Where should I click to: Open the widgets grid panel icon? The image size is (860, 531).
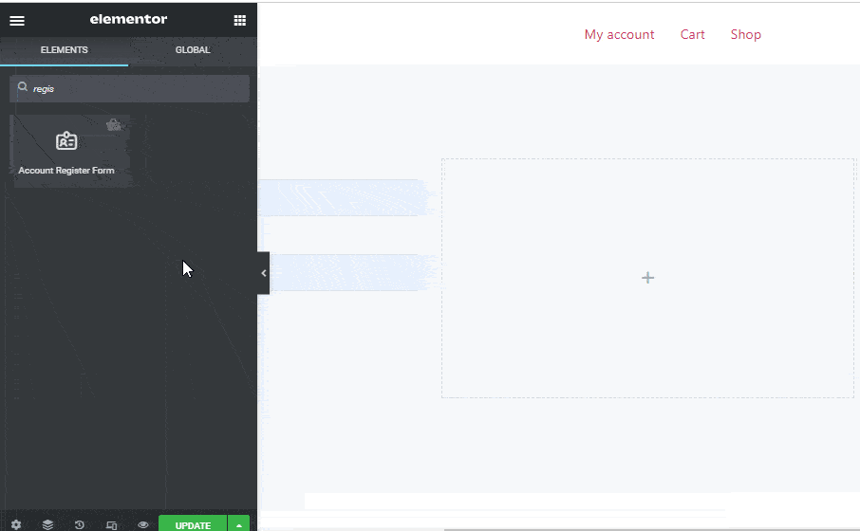coord(240,20)
